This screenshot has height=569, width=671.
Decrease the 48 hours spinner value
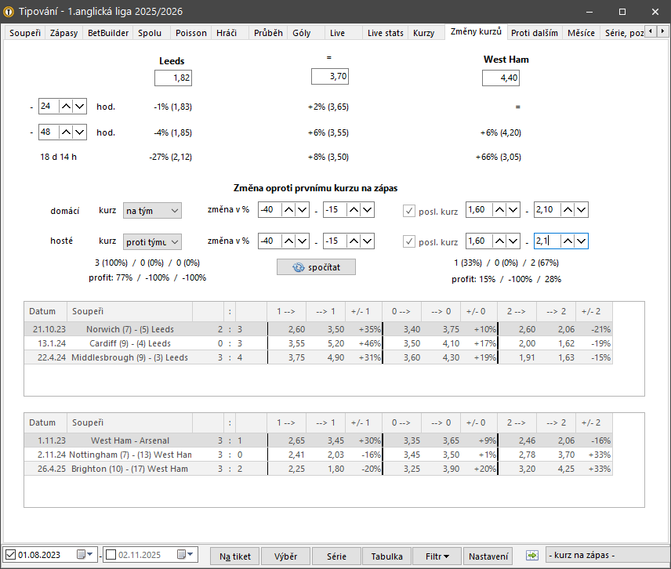click(x=79, y=132)
